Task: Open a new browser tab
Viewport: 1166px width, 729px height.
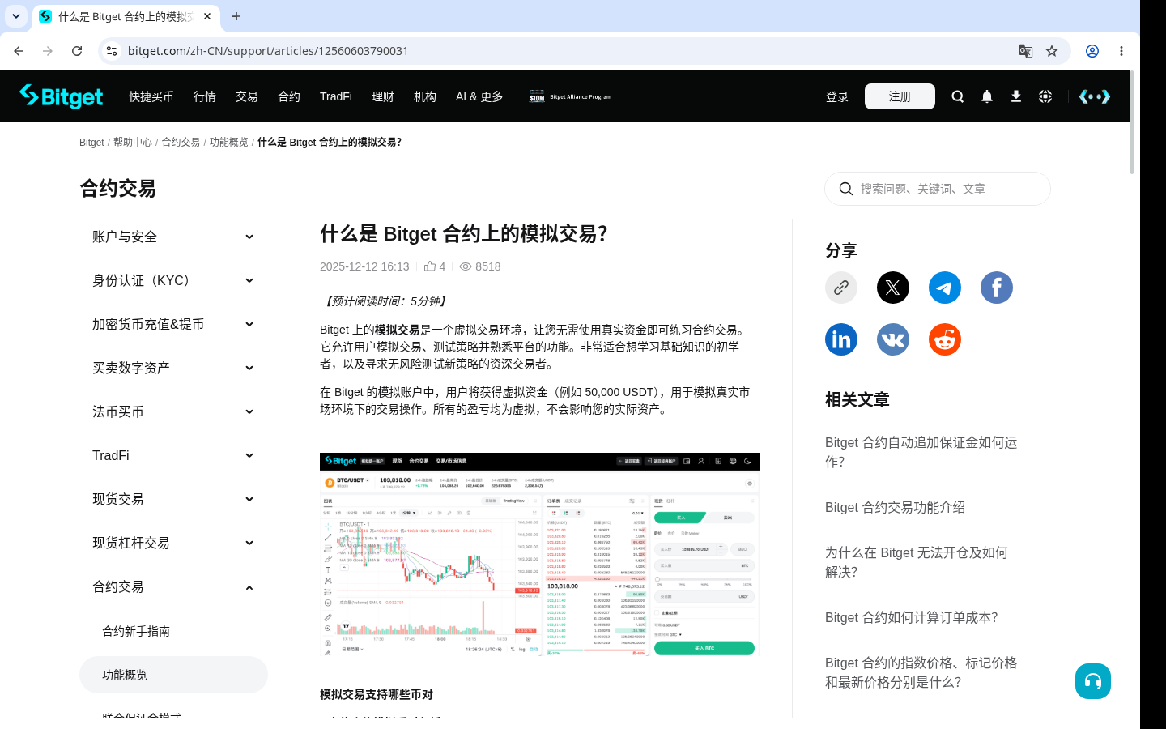Action: [236, 16]
